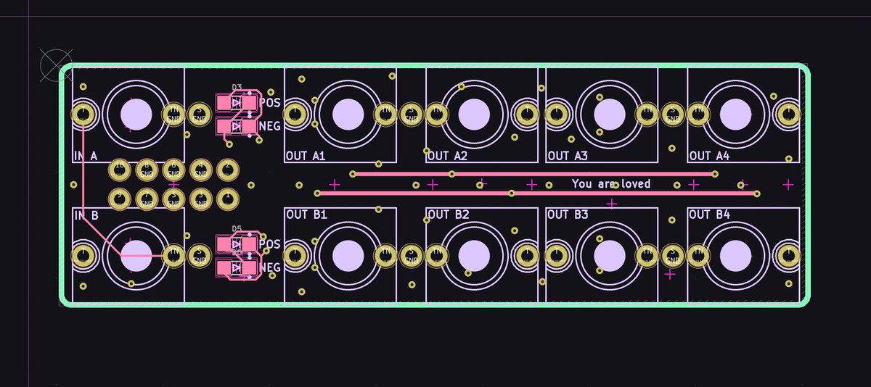Select the IN B jack's center hole

[x=136, y=255]
